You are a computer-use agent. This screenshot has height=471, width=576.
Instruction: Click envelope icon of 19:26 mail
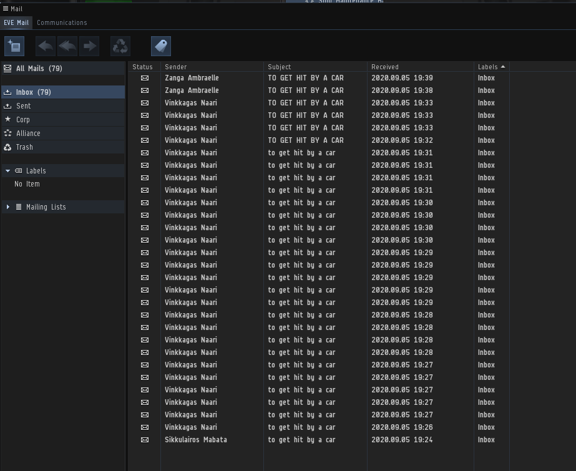coord(145,427)
